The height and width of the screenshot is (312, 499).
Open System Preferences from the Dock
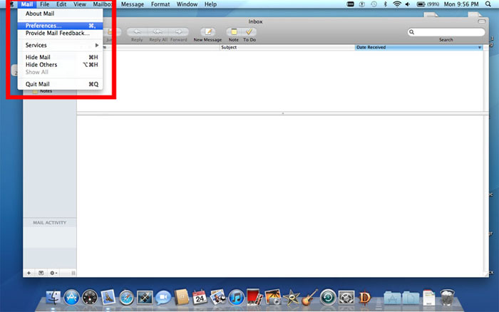pos(346,298)
